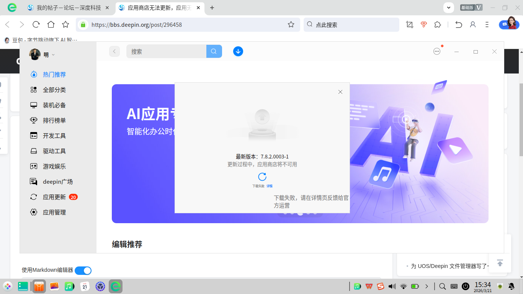Open the calendar app in taskbar

(85, 286)
